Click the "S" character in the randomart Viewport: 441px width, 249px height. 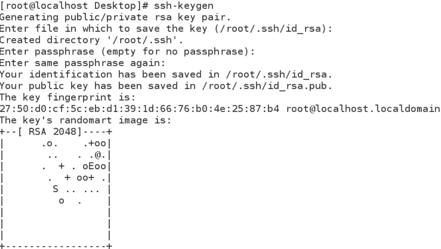click(x=56, y=190)
